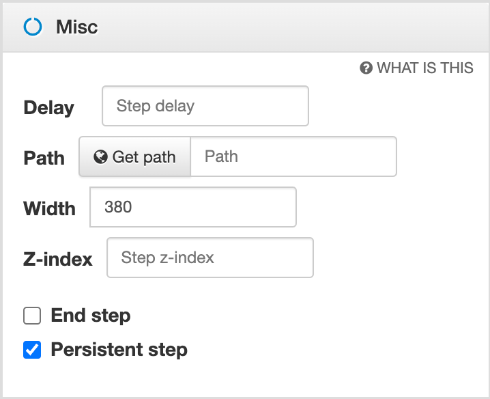Click empty panel space below Persistent step
Viewport: 490px width, 399px height.
coord(246,379)
